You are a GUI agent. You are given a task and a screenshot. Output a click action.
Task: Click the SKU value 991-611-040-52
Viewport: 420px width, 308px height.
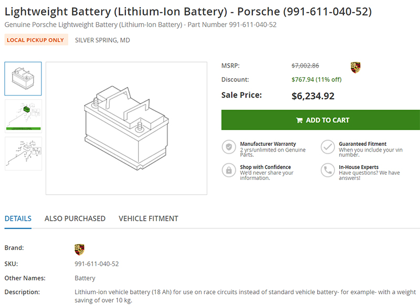(x=97, y=264)
